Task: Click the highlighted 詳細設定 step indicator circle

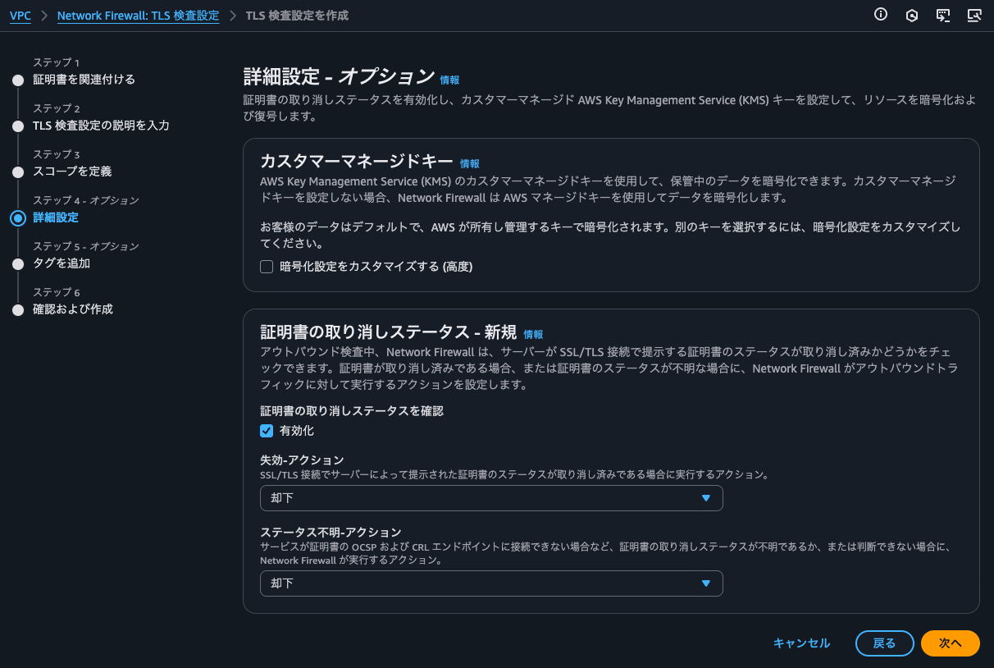Action: 18,218
